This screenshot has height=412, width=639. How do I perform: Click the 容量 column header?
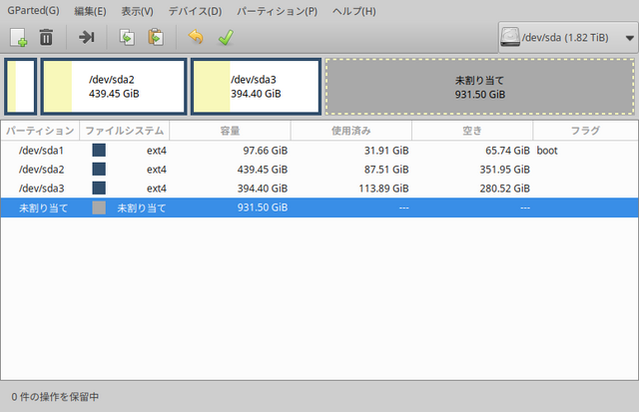pos(230,131)
